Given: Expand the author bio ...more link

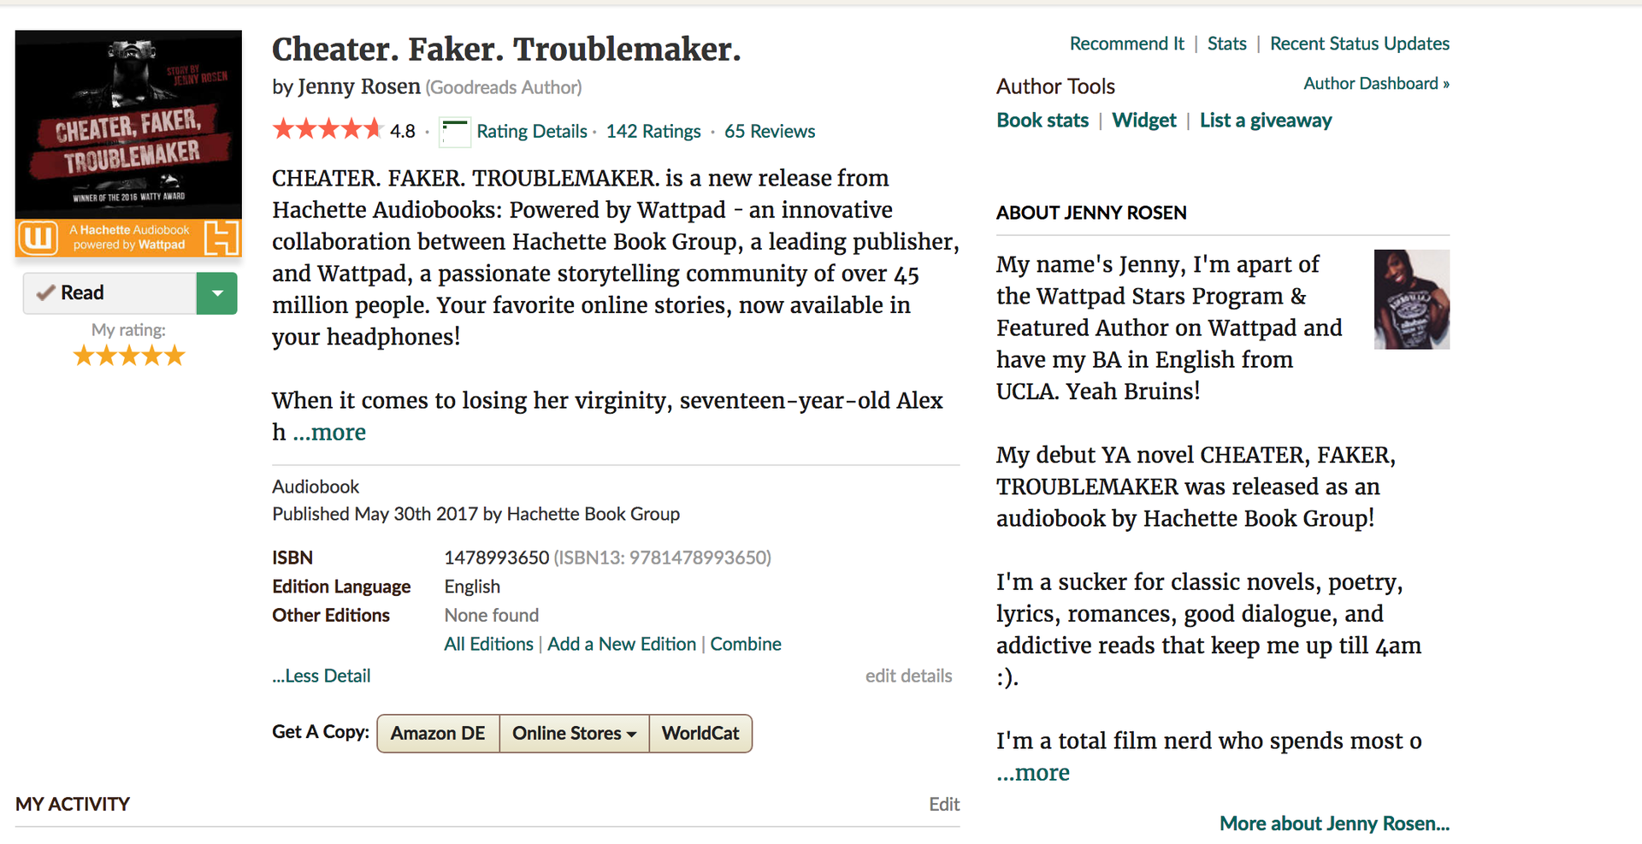Looking at the screenshot, I should (1033, 773).
